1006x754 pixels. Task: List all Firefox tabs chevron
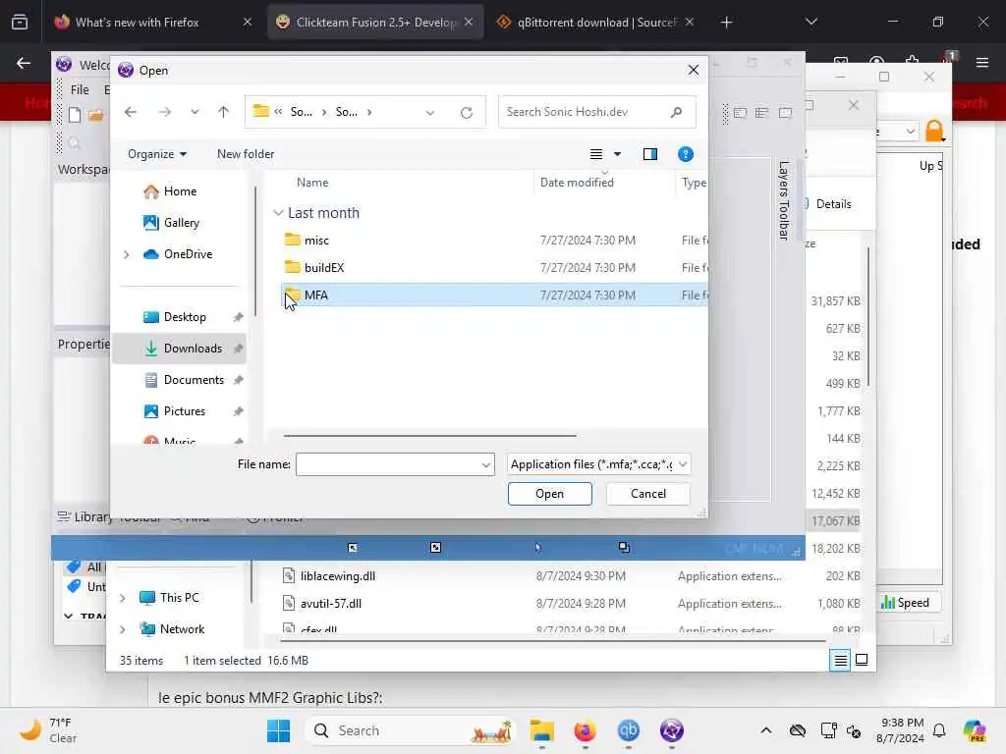(810, 23)
